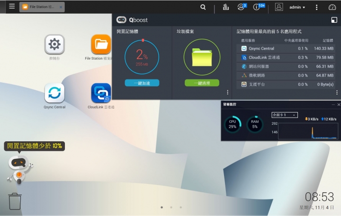The width and height of the screenshot is (341, 216).
Task: Select the 微軟網路 row
Action: (286, 75)
